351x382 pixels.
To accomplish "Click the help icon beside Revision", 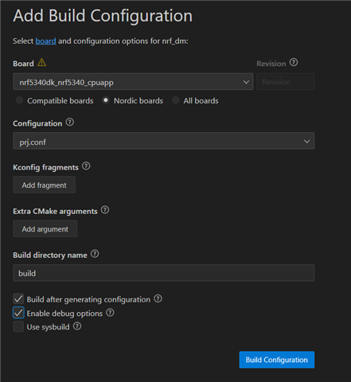I will (294, 63).
